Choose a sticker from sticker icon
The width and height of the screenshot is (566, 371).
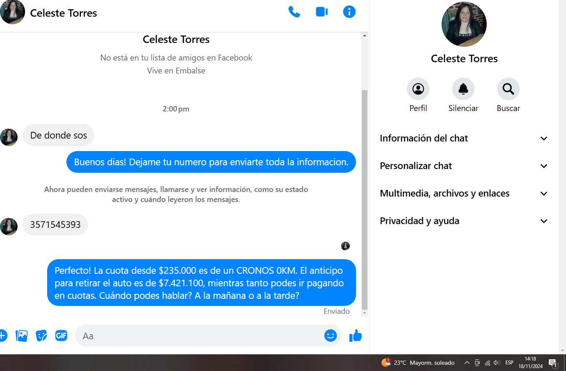41,336
